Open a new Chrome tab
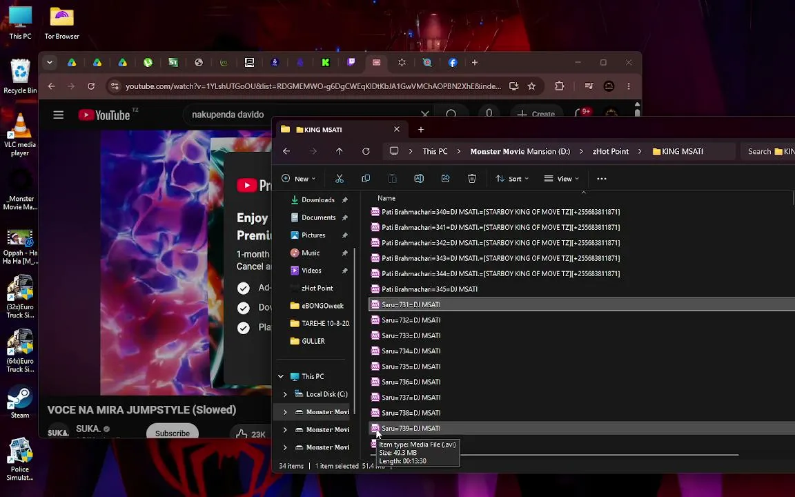795x497 pixels. (x=475, y=62)
